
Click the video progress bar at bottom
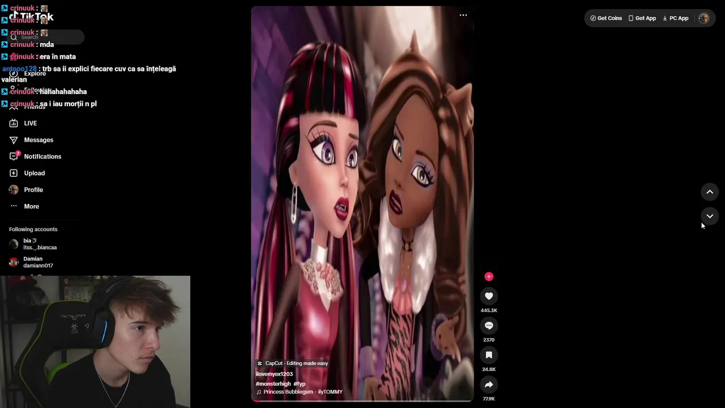(x=362, y=400)
